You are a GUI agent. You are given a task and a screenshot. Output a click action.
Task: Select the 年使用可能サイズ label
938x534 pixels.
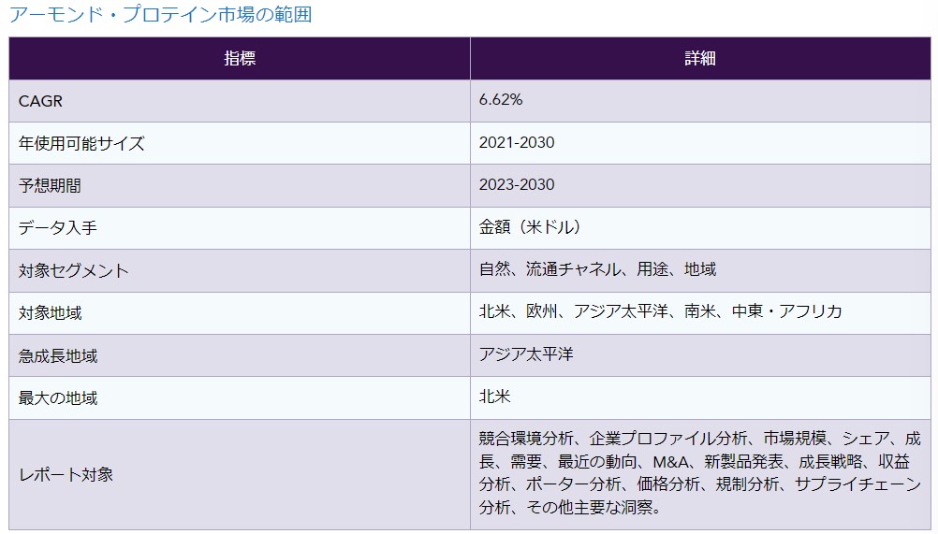(81, 143)
